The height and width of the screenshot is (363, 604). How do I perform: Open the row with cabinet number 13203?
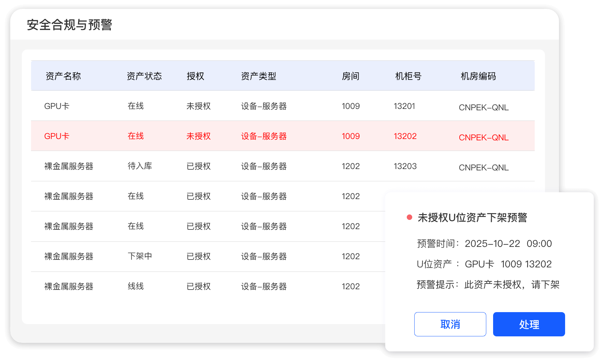coord(405,166)
